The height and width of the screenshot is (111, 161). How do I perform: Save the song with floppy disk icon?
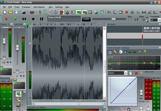point(17,12)
